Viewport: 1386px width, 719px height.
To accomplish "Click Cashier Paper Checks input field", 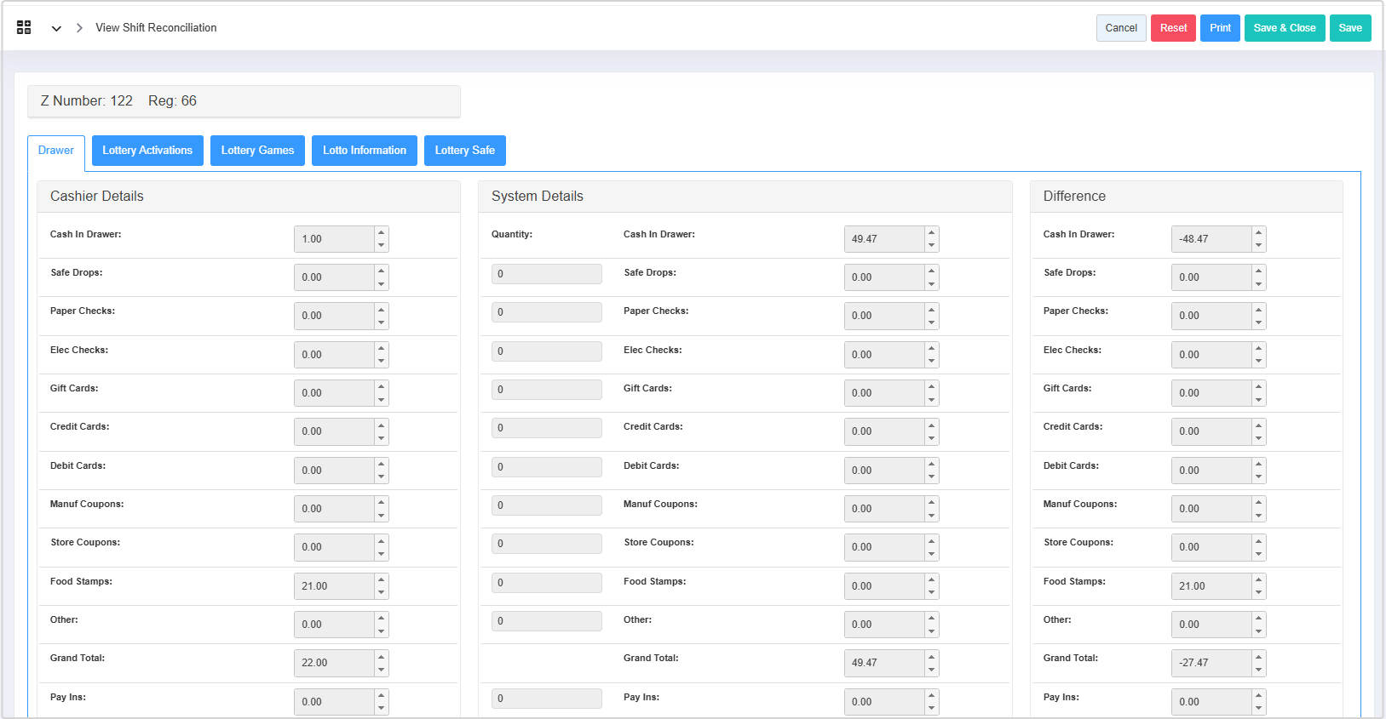I will coord(334,316).
